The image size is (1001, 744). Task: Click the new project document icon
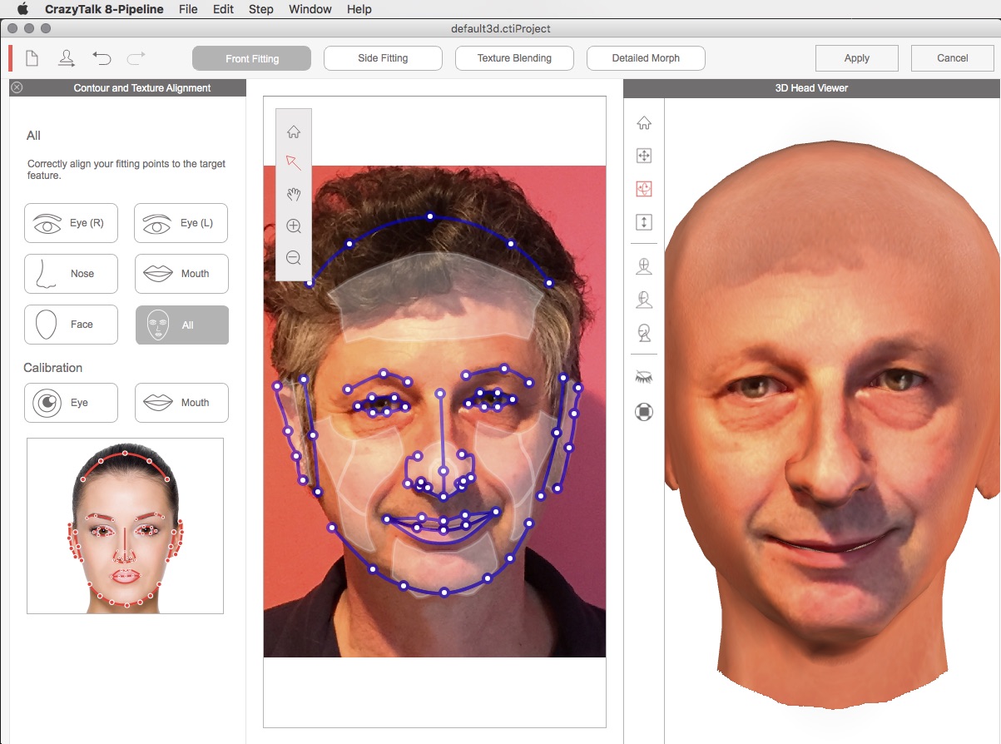(32, 58)
